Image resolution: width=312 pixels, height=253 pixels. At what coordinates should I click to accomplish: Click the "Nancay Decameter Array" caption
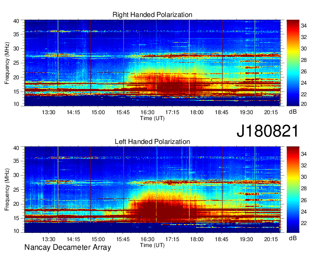[67, 247]
